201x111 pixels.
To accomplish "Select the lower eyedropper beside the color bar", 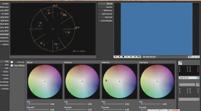I will tap(198, 85).
